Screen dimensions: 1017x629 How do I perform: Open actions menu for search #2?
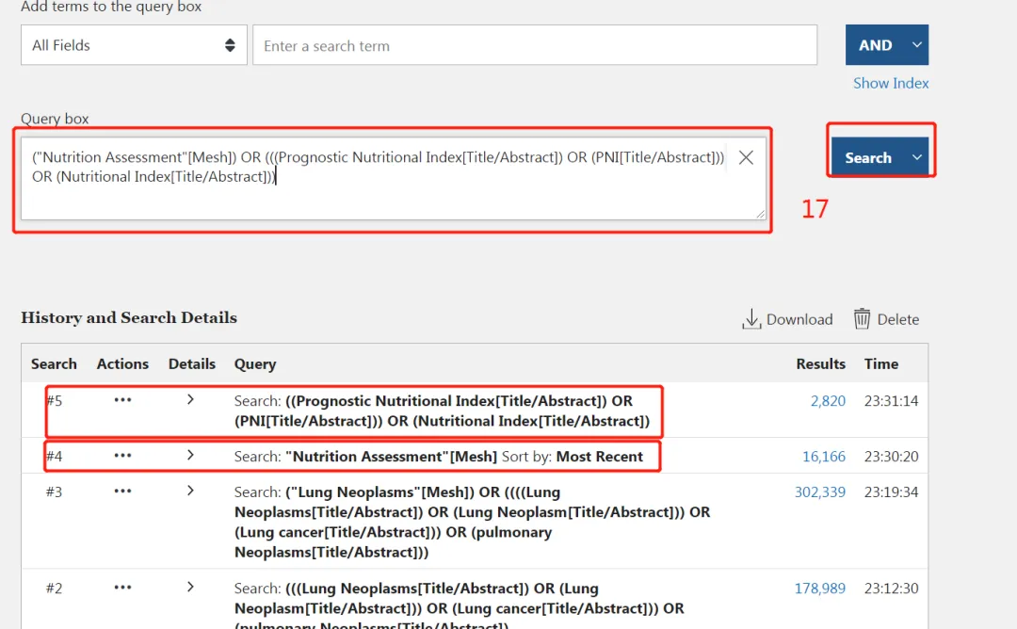(x=122, y=588)
